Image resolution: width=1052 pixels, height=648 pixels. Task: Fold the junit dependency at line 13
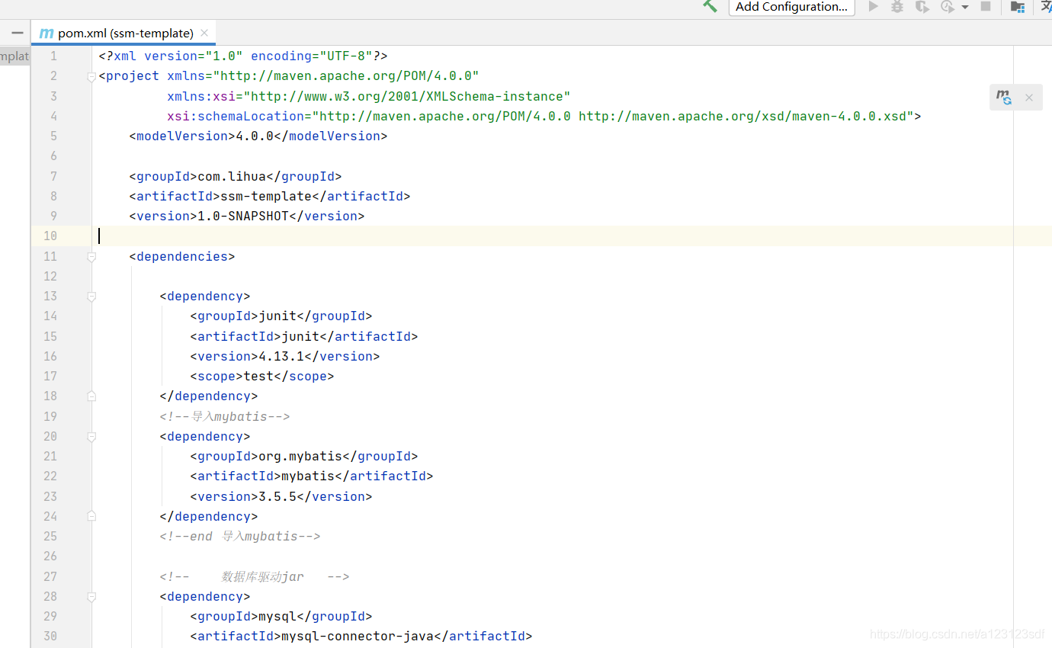point(91,297)
